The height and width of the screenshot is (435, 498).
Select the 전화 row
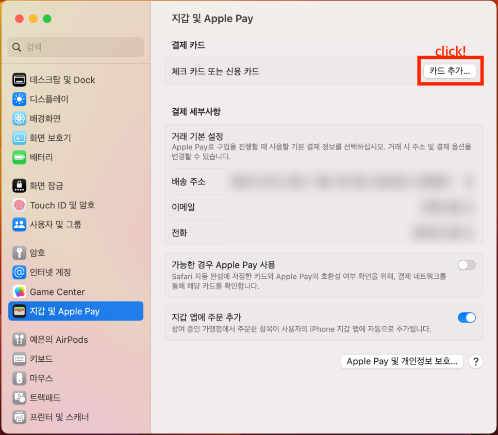pos(324,233)
